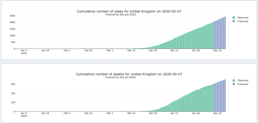Click green Observed swatch in deaths legend
Viewport: 258px width, 123px height.
[x=234, y=80]
